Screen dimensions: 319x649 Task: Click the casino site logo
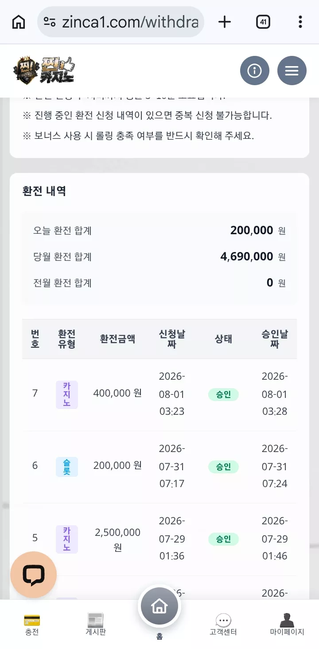pyautogui.click(x=44, y=71)
